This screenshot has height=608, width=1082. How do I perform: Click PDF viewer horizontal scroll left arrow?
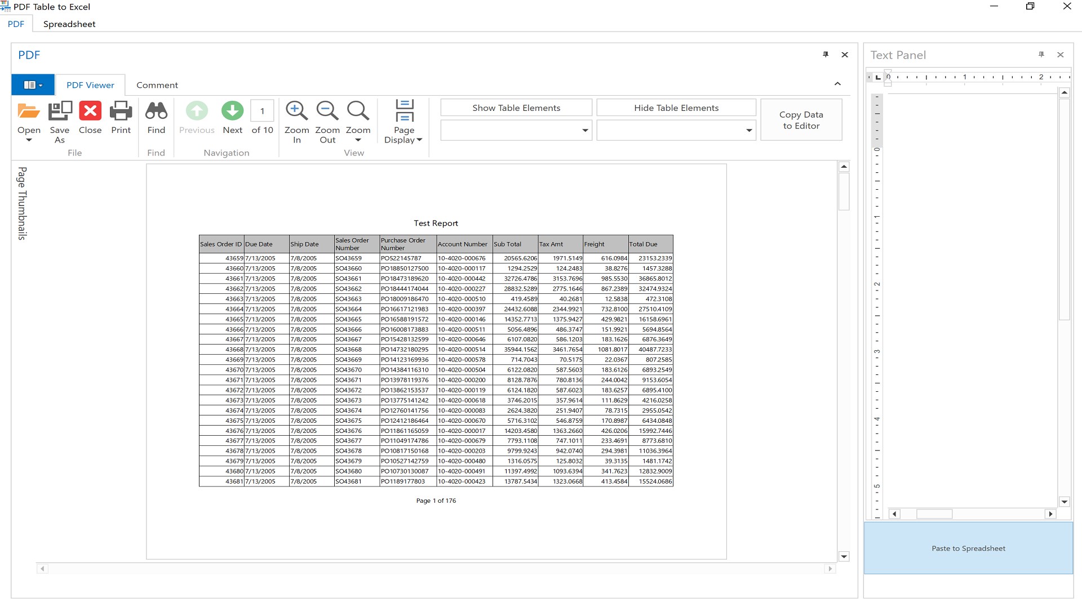[42, 569]
